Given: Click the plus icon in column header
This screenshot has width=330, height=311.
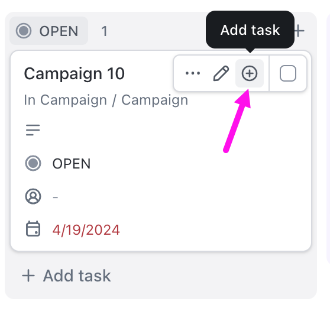Looking at the screenshot, I should pos(299,31).
